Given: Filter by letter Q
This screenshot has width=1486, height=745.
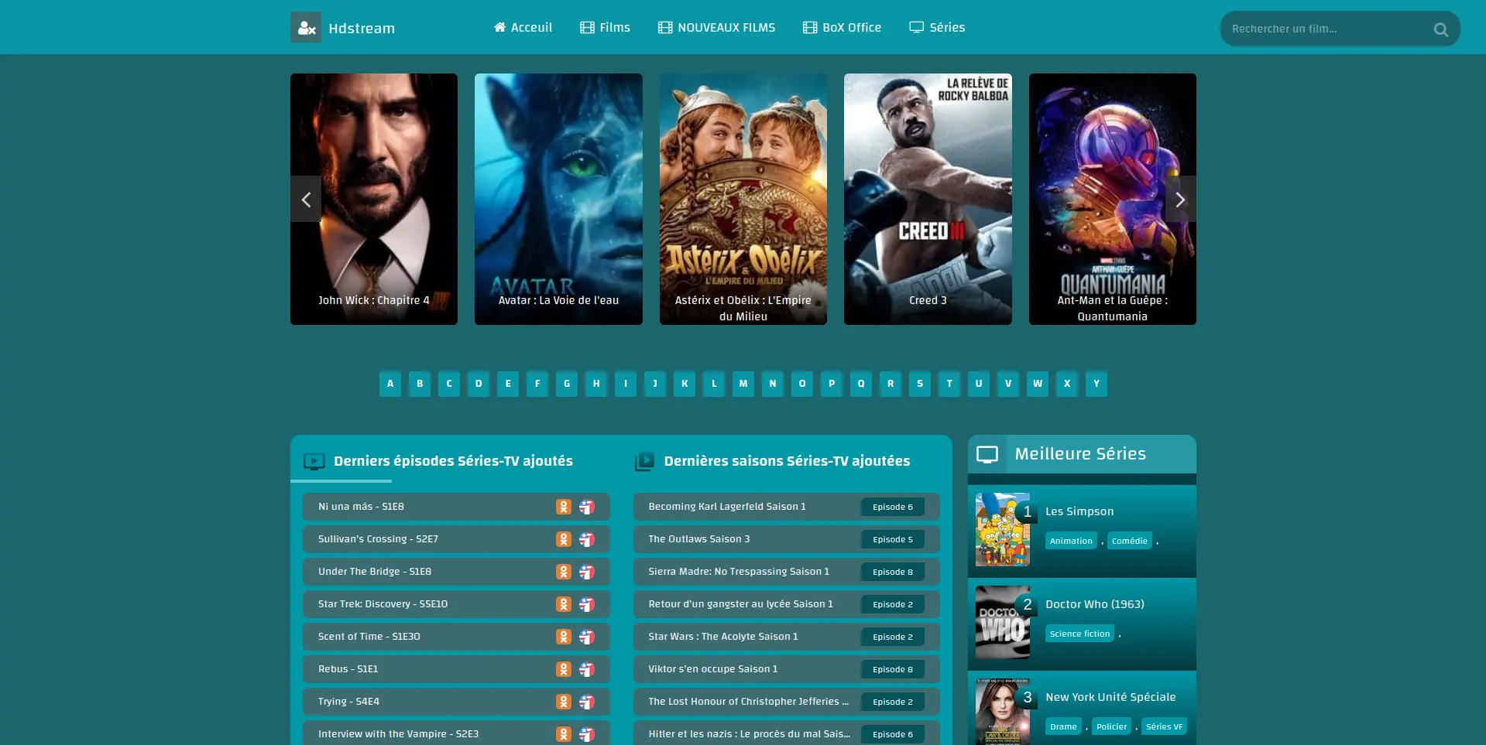Looking at the screenshot, I should [x=861, y=384].
